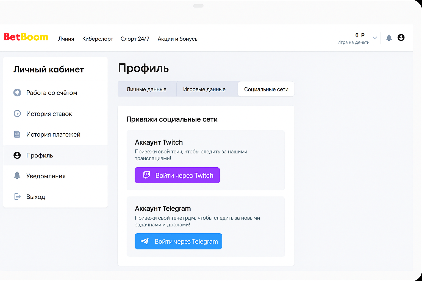
Task: Open the Линия navigation link
Action: [x=66, y=39]
